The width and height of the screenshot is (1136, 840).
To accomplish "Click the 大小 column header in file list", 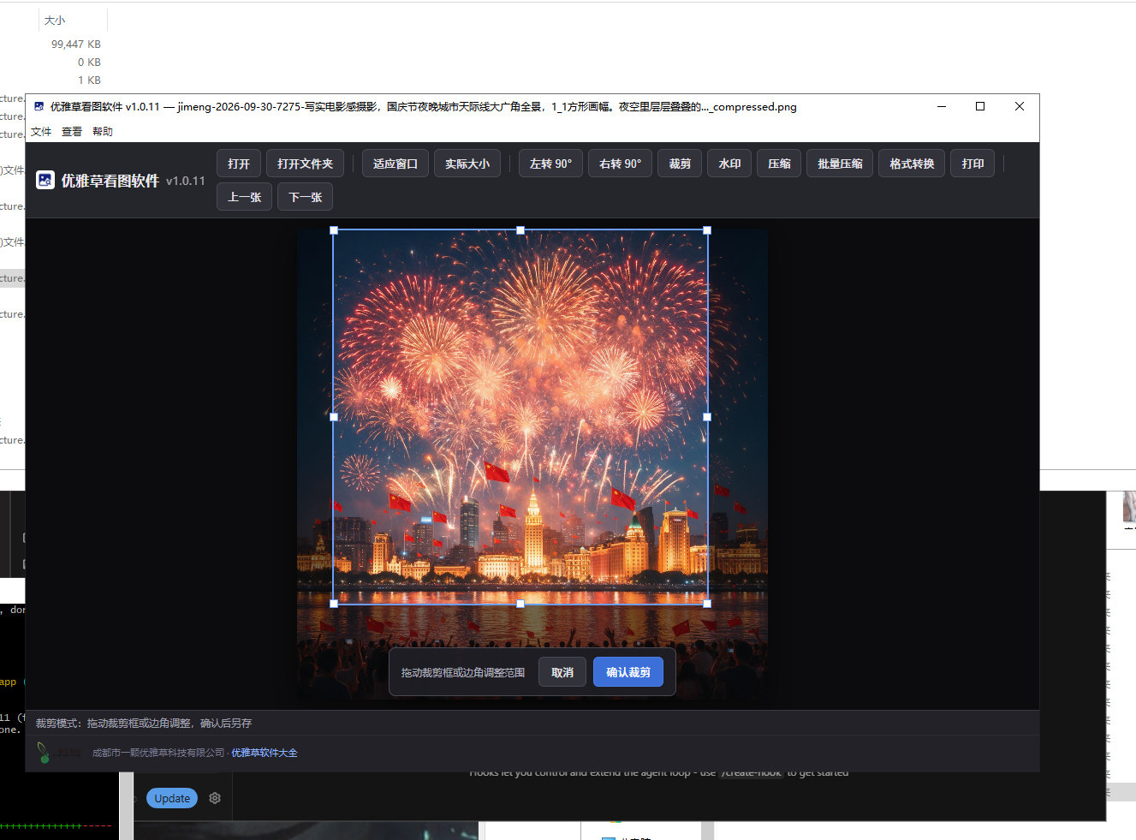I will click(55, 21).
